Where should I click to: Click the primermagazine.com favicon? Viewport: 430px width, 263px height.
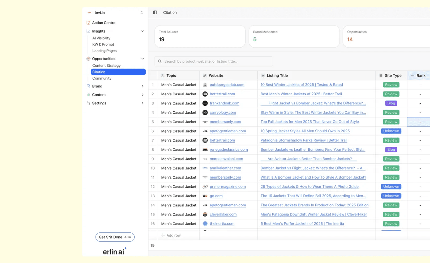click(205, 186)
